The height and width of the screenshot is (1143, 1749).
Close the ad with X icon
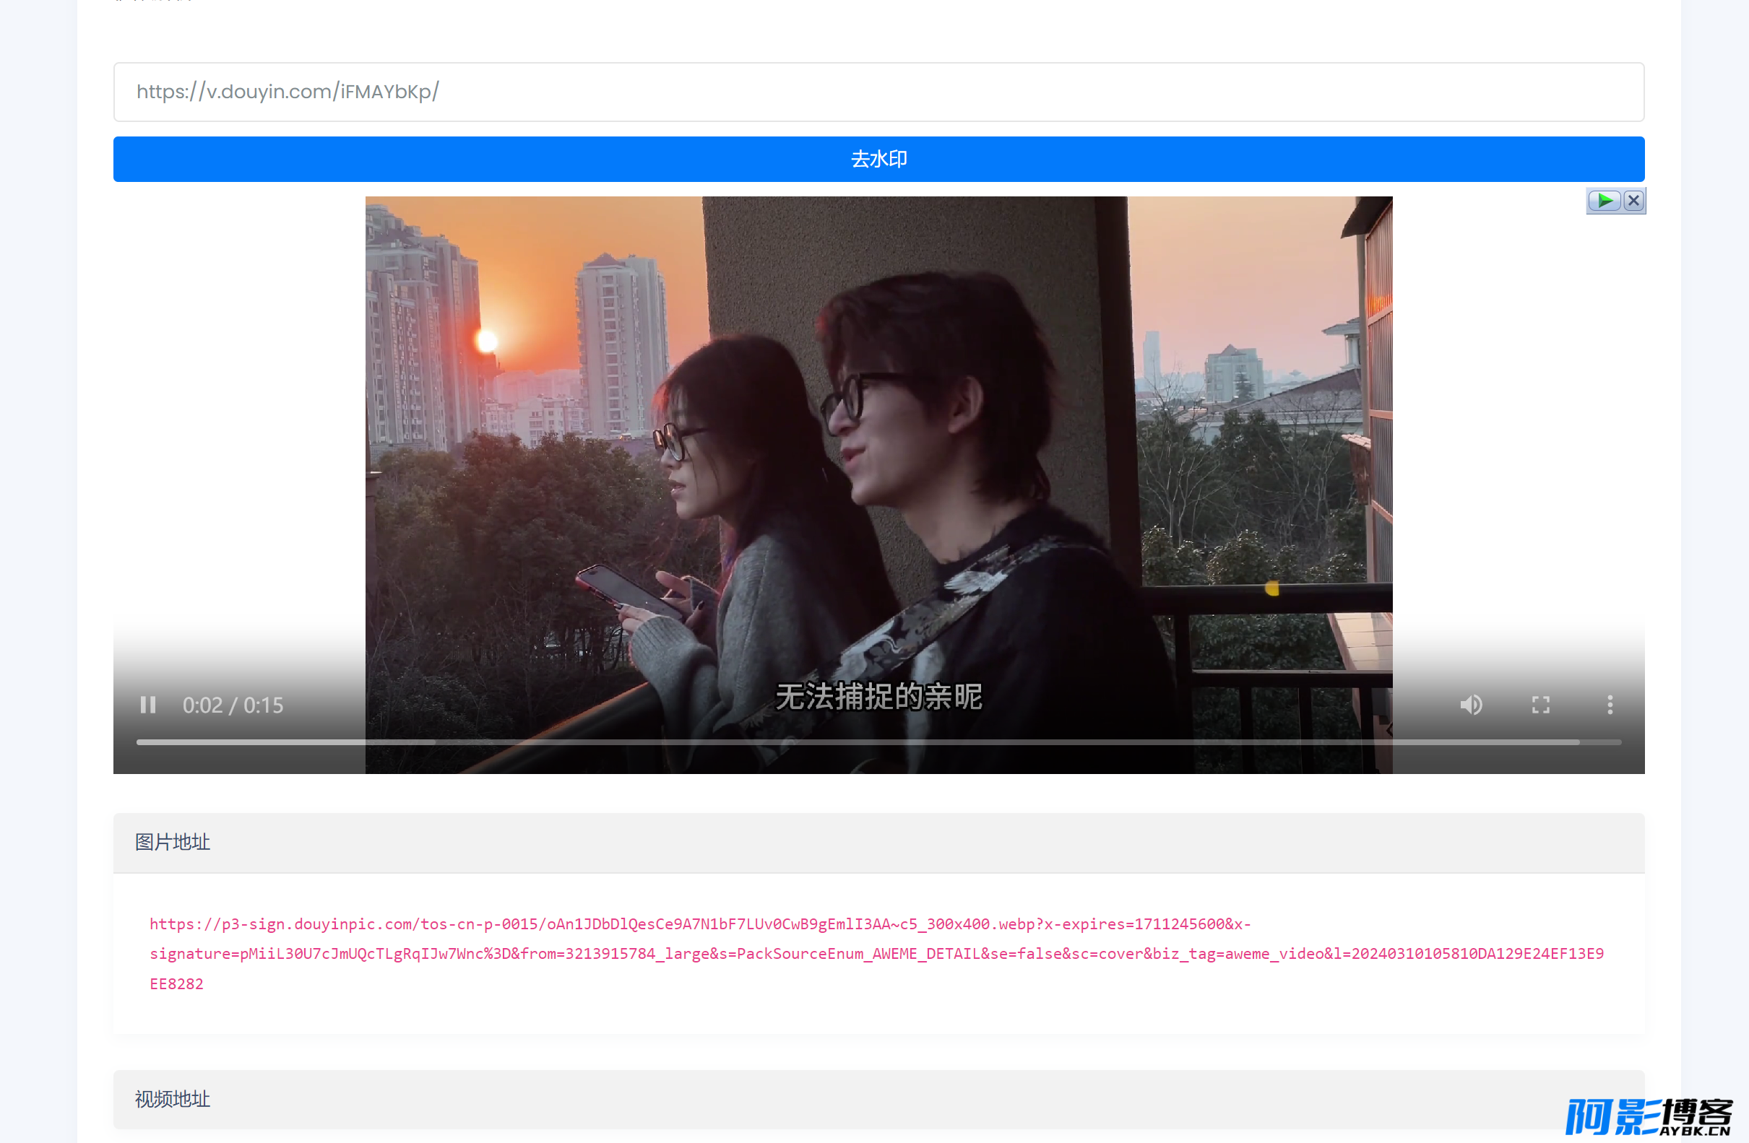(1633, 201)
